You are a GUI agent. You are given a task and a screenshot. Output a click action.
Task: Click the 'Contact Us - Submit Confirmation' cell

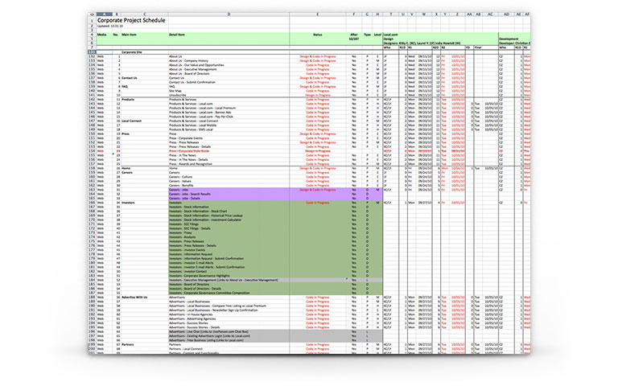click(192, 82)
